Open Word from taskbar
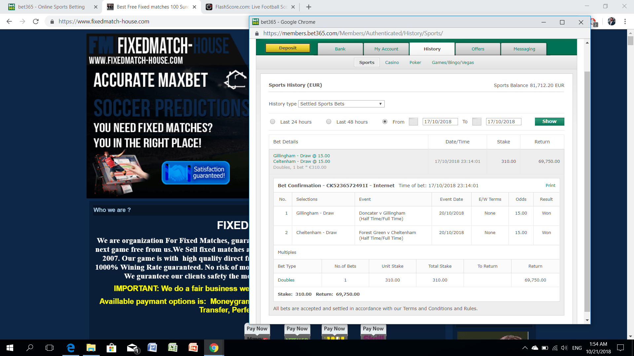The width and height of the screenshot is (634, 356). pyautogui.click(x=152, y=348)
